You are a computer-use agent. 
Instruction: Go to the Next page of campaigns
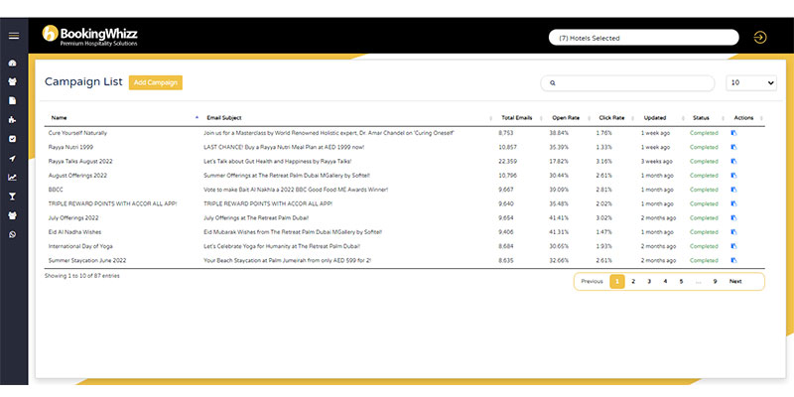735,282
